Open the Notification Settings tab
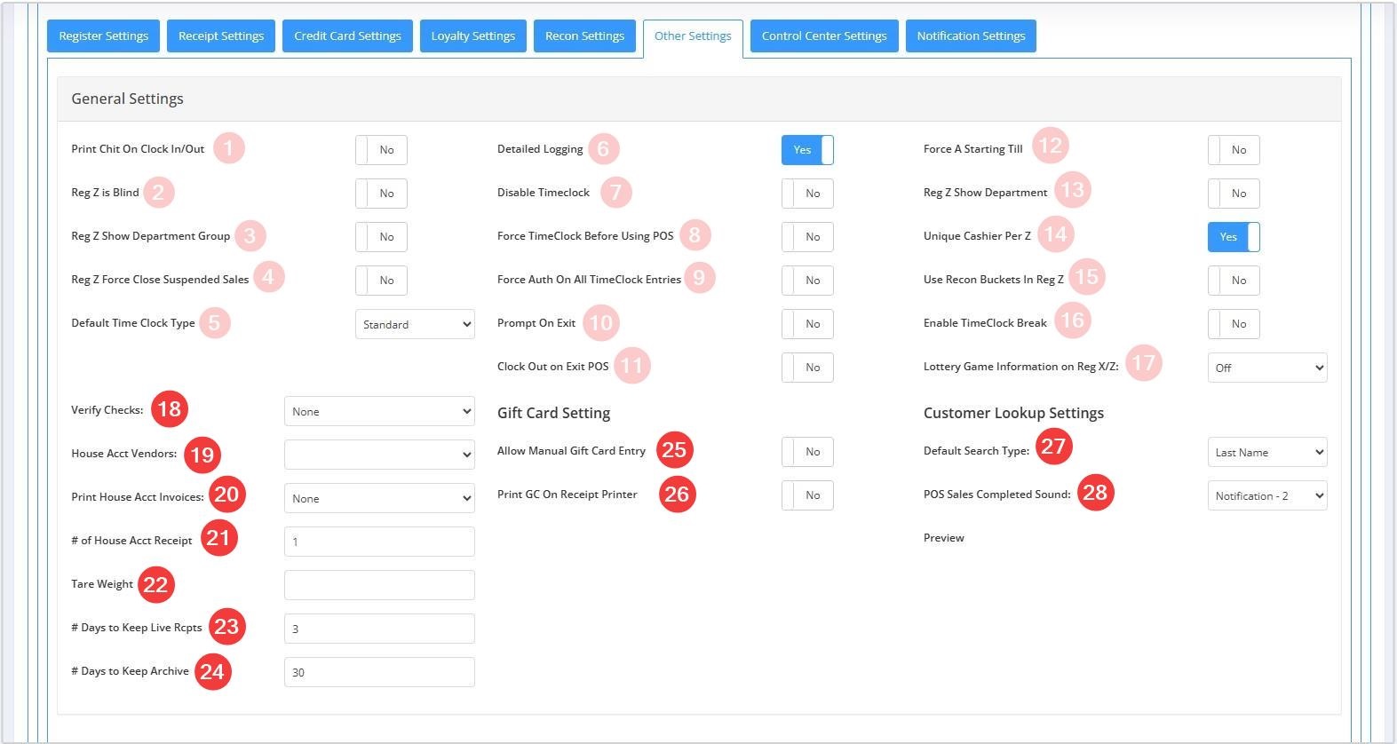The width and height of the screenshot is (1397, 744). [971, 36]
